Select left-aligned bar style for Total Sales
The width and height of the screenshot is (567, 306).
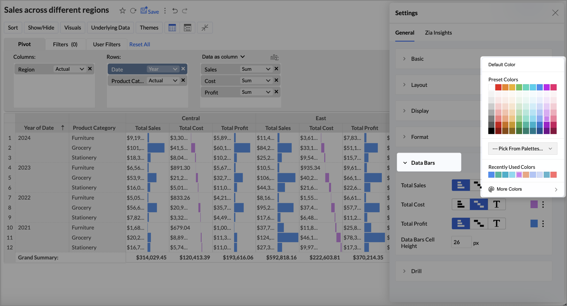tap(461, 185)
